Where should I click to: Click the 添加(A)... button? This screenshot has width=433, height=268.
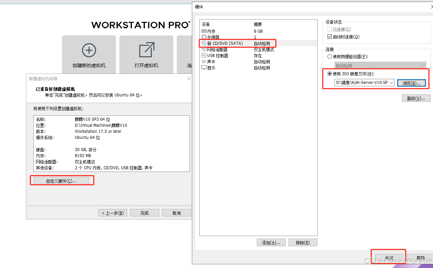tap(271, 242)
